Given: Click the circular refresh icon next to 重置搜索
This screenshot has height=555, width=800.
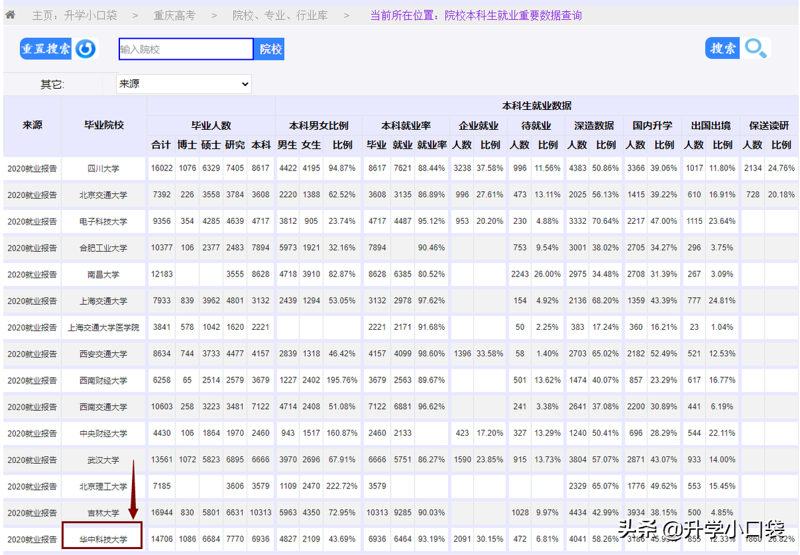Looking at the screenshot, I should tap(86, 48).
